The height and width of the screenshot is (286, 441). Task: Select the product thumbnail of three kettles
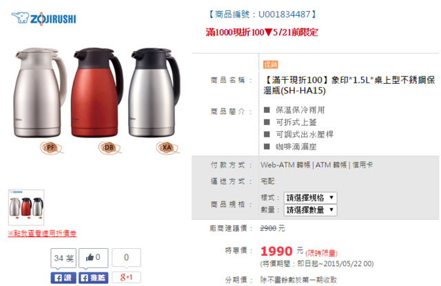(x=26, y=207)
